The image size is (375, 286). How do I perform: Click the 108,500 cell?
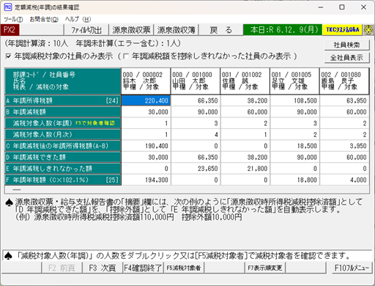[294, 100]
